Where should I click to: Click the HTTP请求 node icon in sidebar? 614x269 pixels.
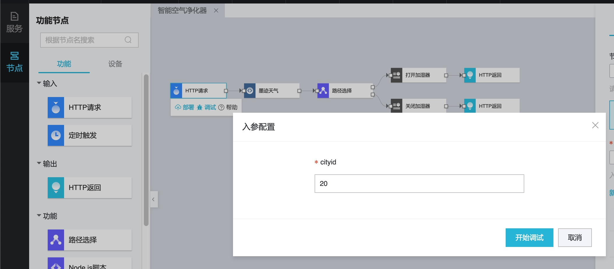pos(56,107)
